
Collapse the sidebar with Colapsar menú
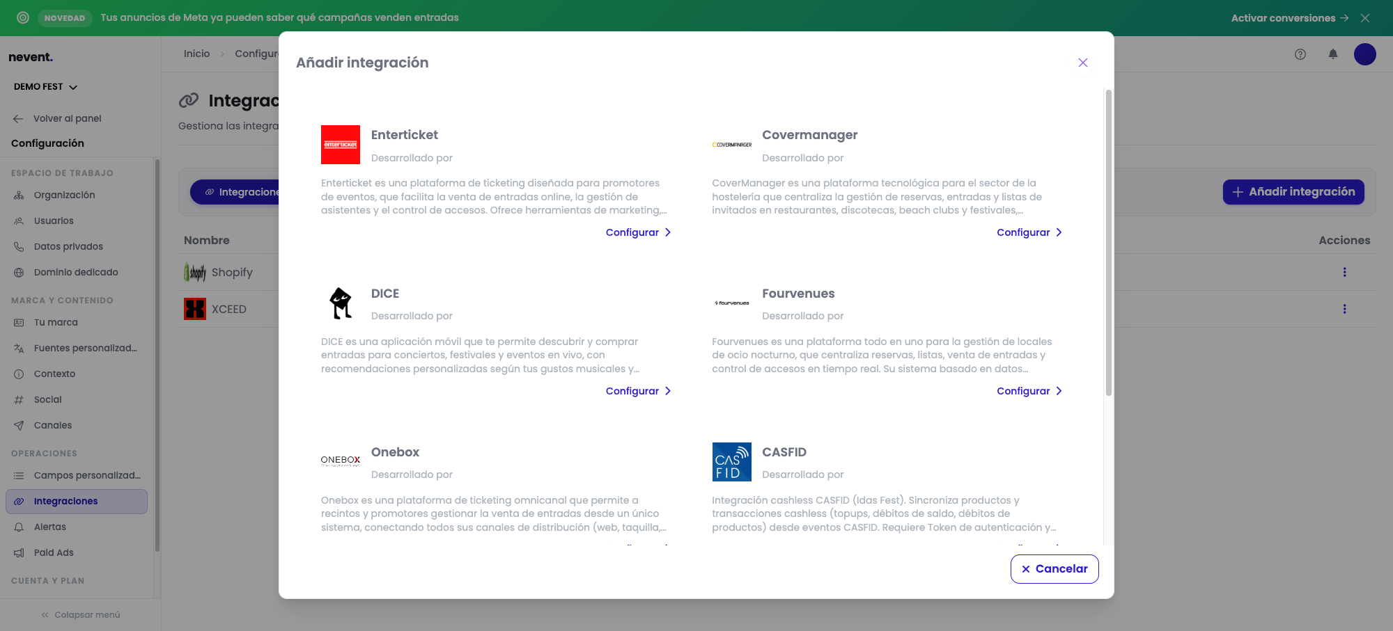point(80,615)
